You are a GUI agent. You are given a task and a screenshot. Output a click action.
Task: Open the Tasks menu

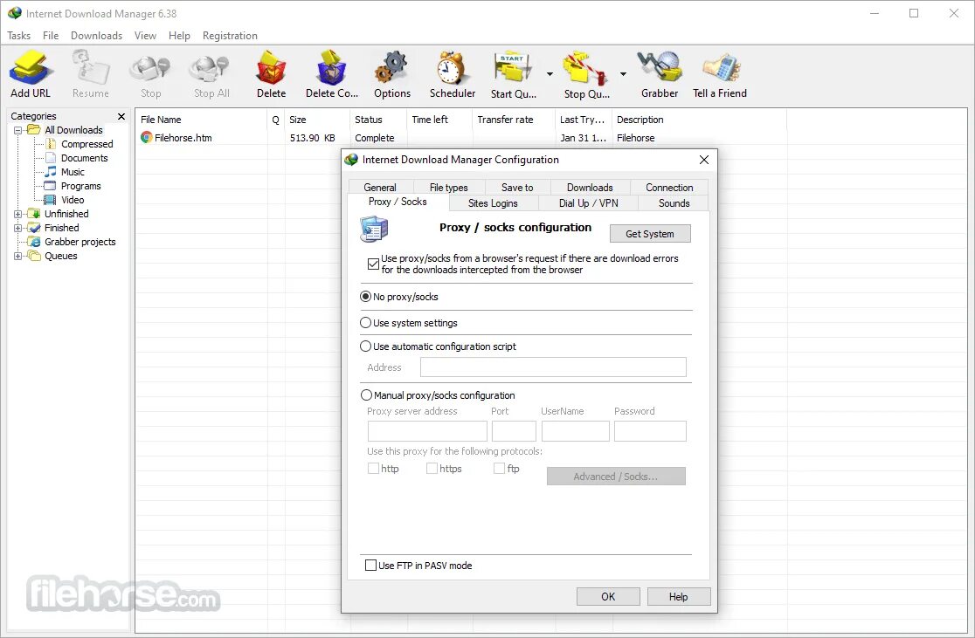18,36
